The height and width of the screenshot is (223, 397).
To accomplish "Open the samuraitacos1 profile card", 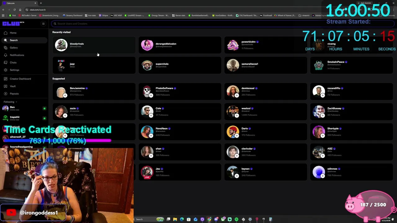I will click(266, 65).
